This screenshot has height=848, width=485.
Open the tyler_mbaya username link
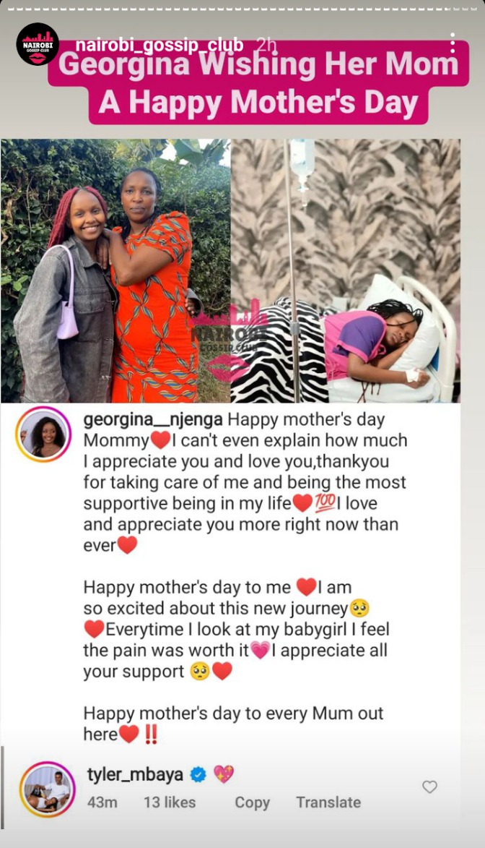(x=135, y=775)
